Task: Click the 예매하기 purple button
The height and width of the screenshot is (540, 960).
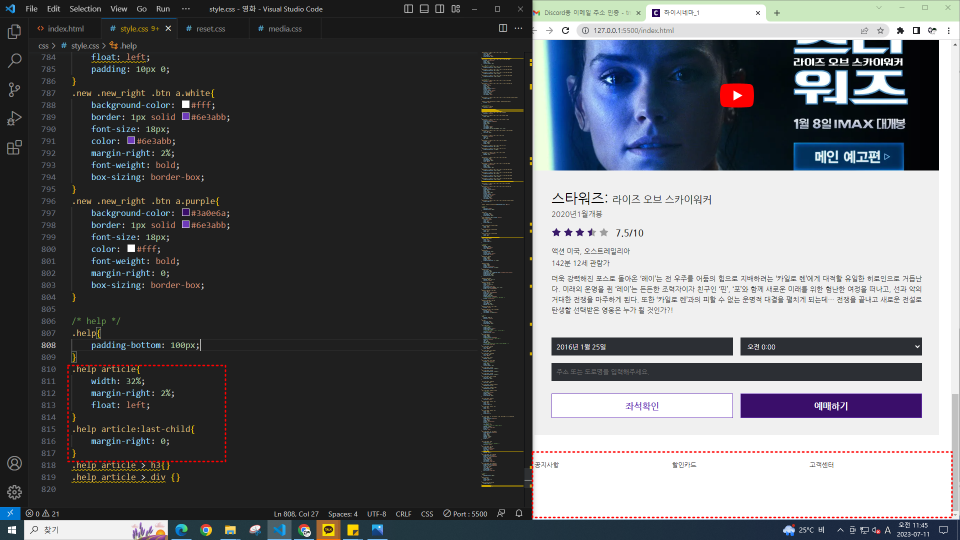Action: [830, 405]
